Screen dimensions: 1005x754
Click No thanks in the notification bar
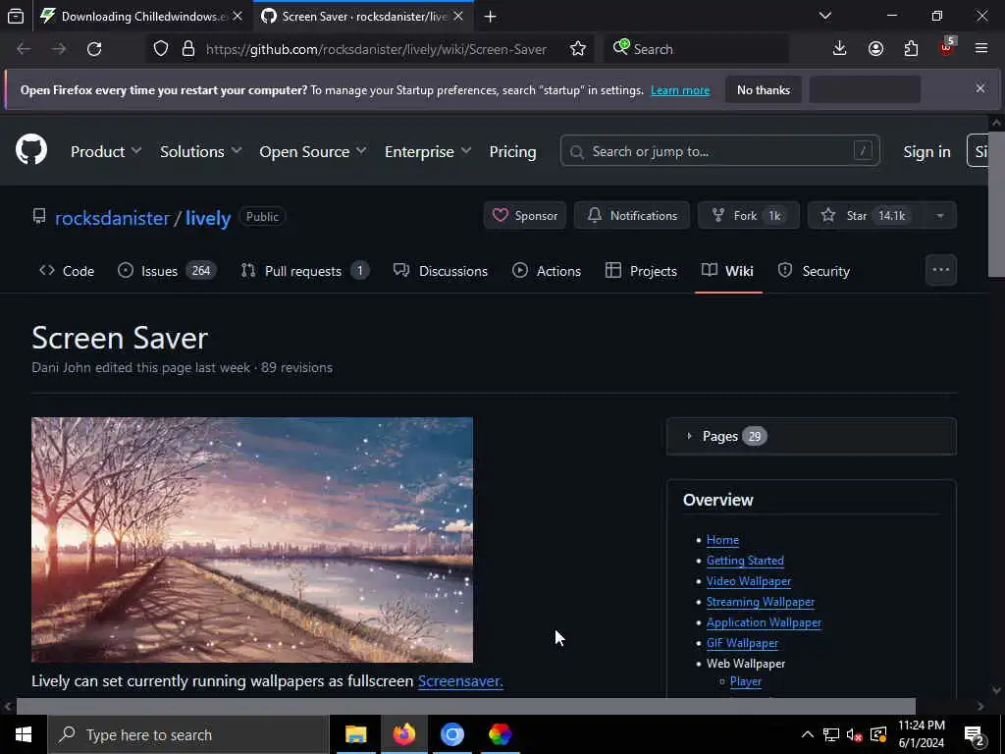coord(764,89)
